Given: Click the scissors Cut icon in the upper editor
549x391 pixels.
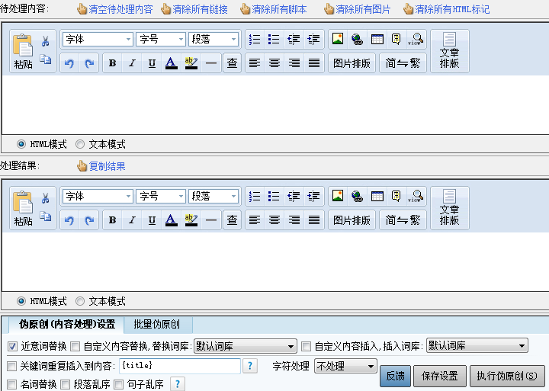Looking at the screenshot, I should point(45,41).
